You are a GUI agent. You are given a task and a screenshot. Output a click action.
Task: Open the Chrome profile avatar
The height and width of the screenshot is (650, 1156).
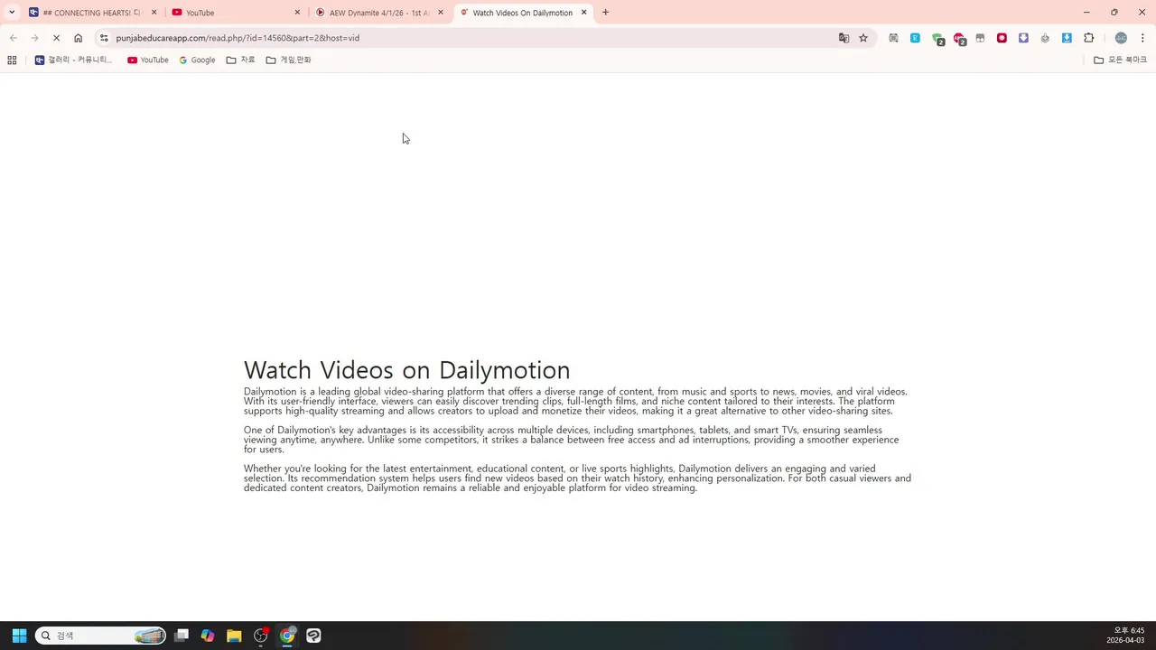click(x=1121, y=38)
